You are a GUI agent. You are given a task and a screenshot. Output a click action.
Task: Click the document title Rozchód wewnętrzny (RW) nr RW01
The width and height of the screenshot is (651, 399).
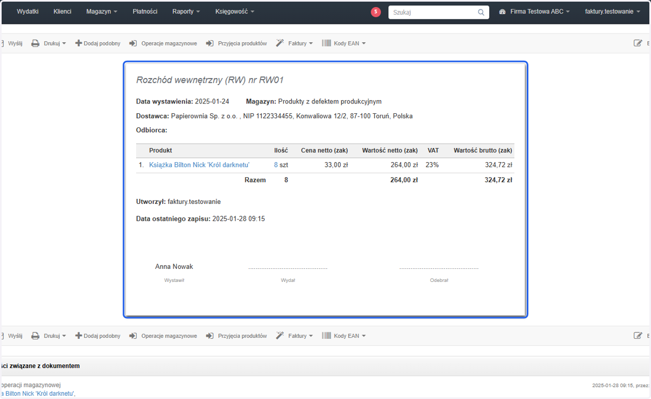point(210,80)
